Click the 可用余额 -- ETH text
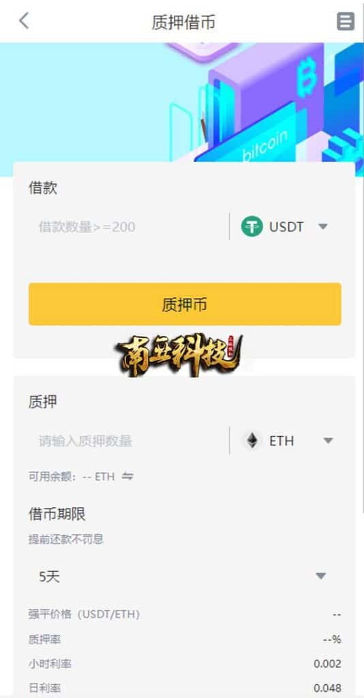Viewport: 364px width, 698px height. 72,476
